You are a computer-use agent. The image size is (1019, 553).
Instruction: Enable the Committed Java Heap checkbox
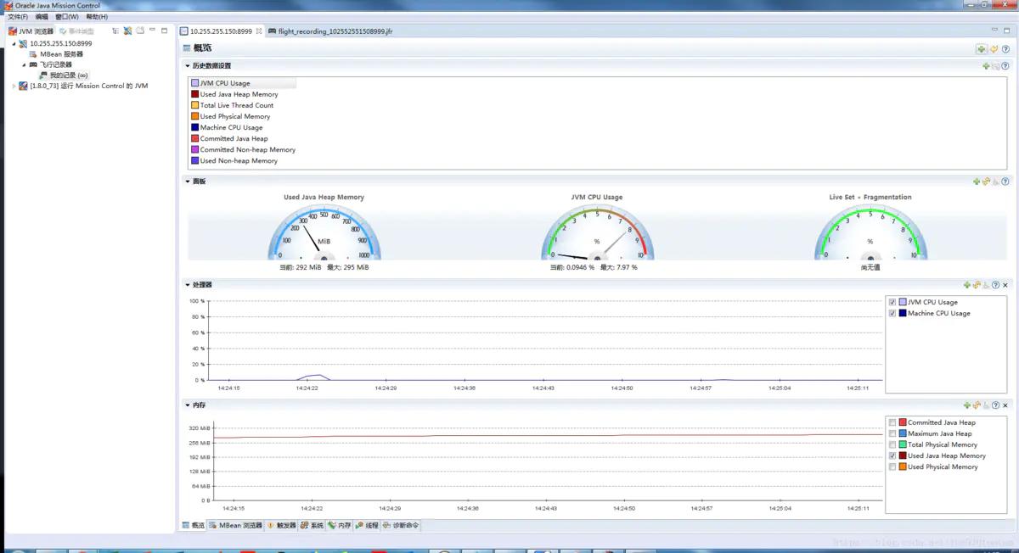pyautogui.click(x=892, y=422)
